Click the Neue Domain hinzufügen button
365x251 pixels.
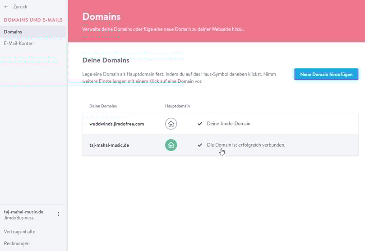pyautogui.click(x=326, y=74)
